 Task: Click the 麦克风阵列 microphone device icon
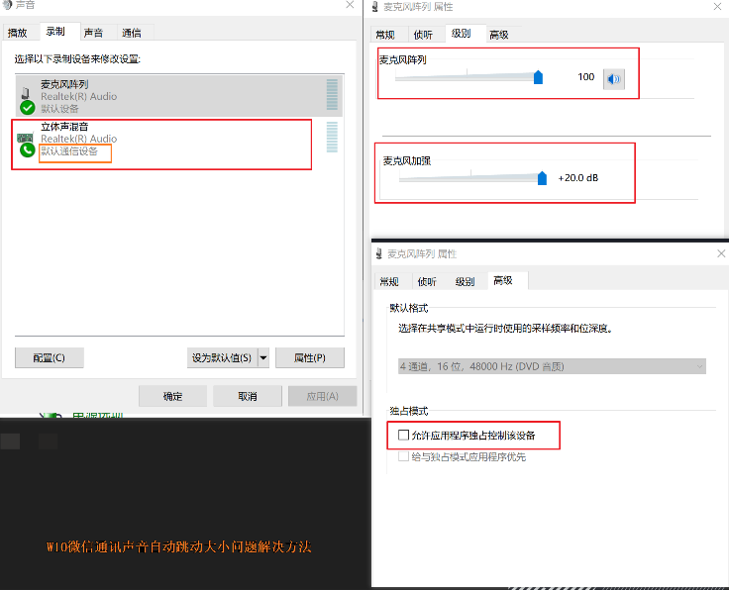pos(26,93)
